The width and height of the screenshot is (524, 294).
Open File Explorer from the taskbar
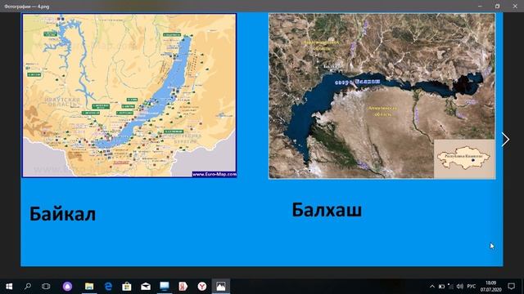click(89, 287)
